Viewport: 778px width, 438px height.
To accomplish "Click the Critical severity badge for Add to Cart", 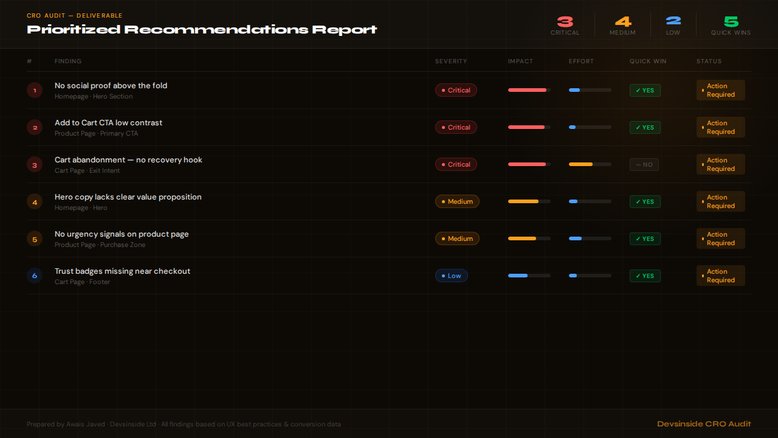I will (x=456, y=127).
